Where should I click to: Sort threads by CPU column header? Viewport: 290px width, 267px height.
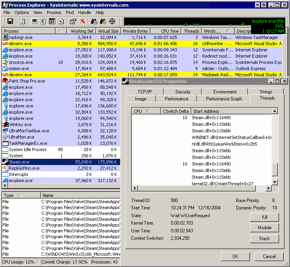coord(146,111)
